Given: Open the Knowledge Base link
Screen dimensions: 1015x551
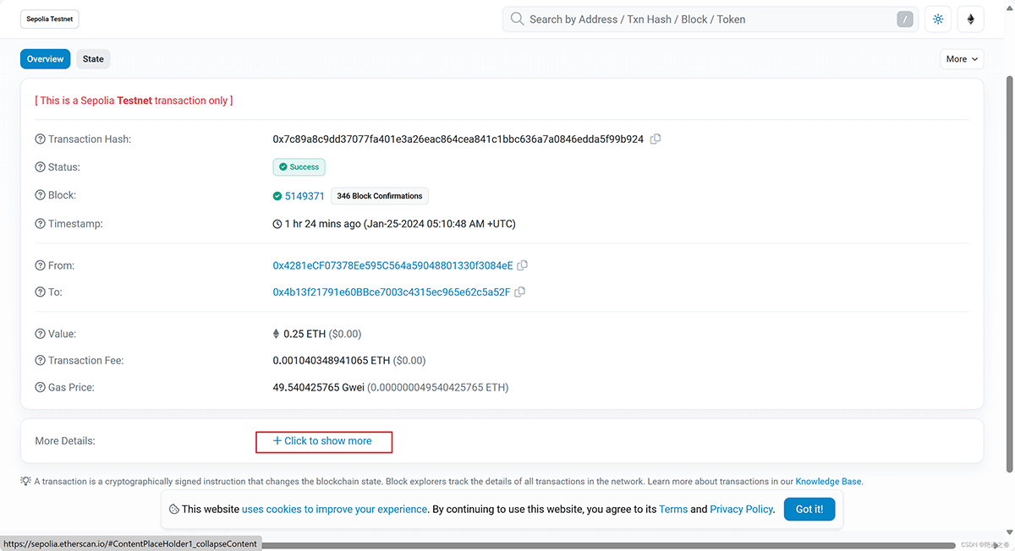Looking at the screenshot, I should (827, 482).
